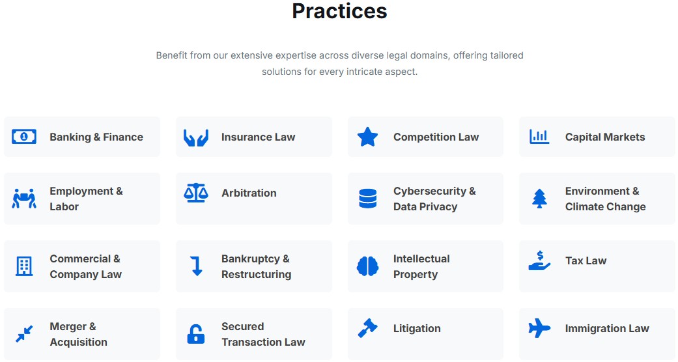Open the Employment & Labor practice link
This screenshot has height=362, width=678.
pos(86,199)
